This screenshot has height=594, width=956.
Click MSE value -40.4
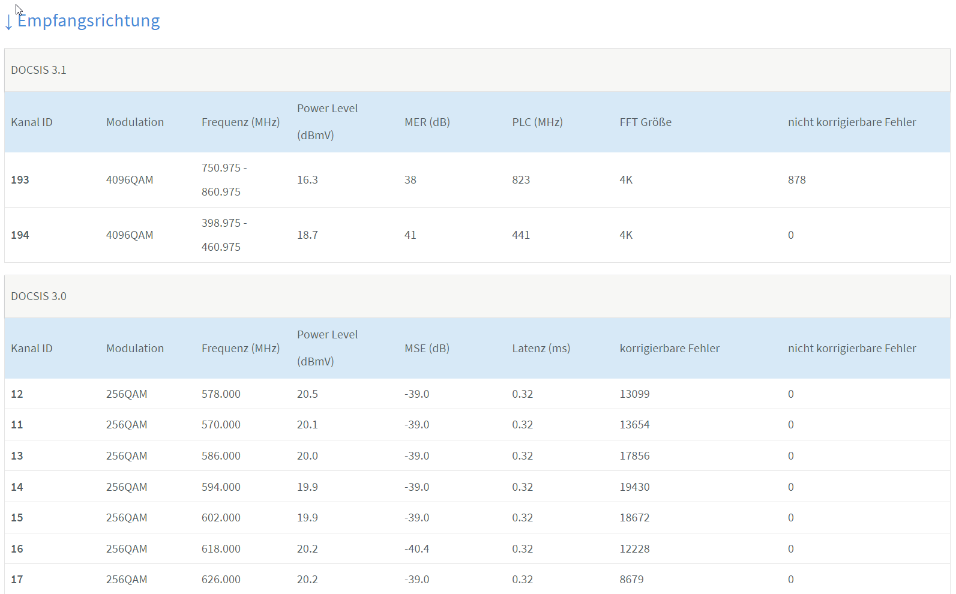pos(416,549)
